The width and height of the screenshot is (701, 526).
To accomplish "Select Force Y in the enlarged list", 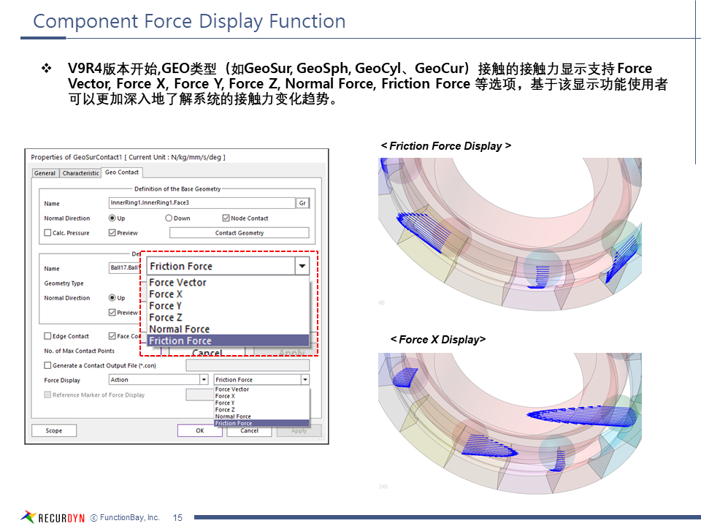I will tap(165, 306).
